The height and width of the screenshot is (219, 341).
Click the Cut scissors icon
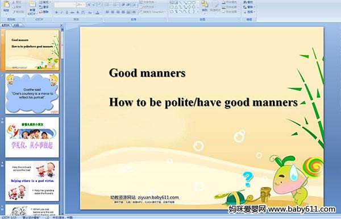(x=14, y=2)
